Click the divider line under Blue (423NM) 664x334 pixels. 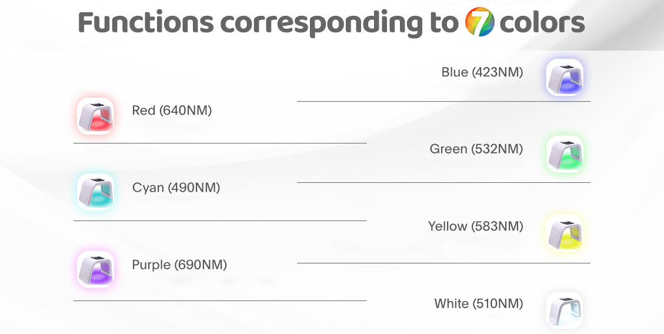coord(444,101)
